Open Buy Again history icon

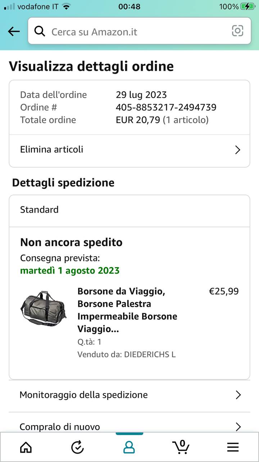tap(77, 447)
